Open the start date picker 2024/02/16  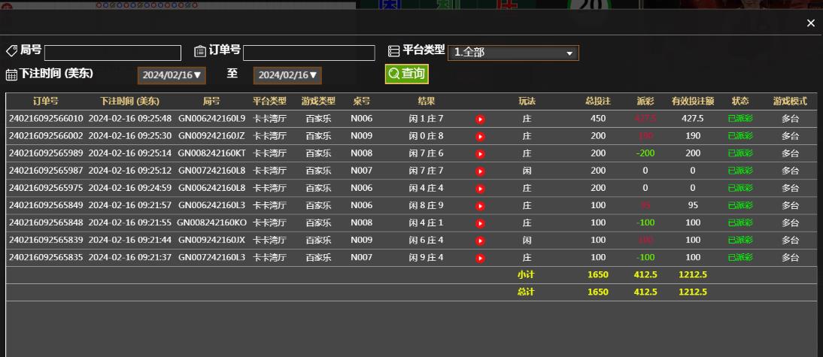pyautogui.click(x=172, y=75)
